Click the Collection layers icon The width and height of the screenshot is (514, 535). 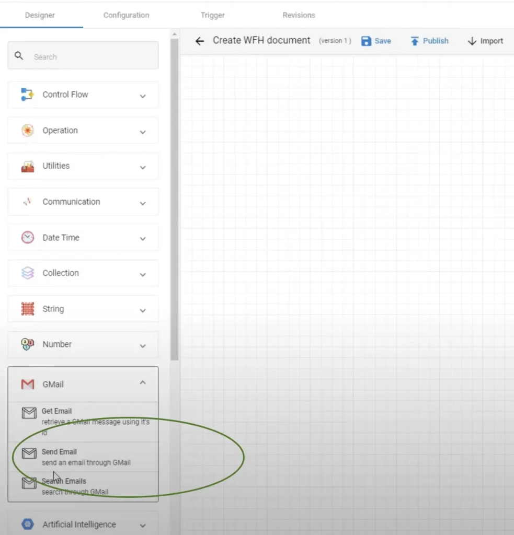(27, 273)
